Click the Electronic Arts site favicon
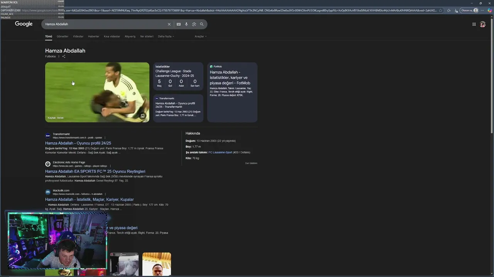The image size is (494, 277). 48,164
